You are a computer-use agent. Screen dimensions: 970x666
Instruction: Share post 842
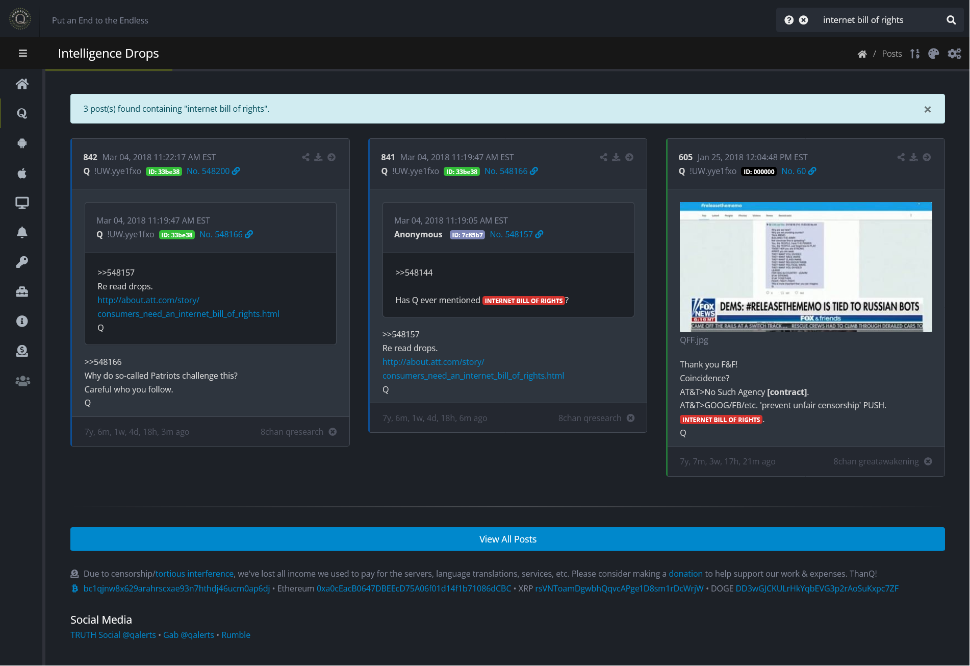305,157
